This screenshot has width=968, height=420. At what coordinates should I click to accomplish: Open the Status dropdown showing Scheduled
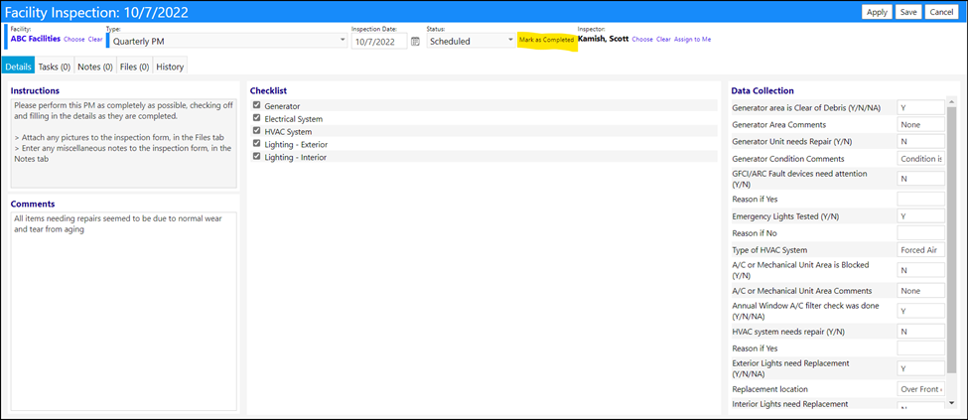click(471, 42)
